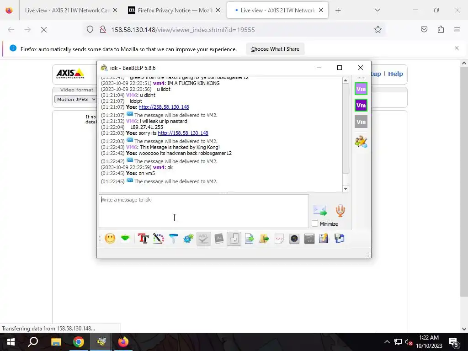This screenshot has width=468, height=351.
Task: Click the muted volume tray icon
Action: 409,342
